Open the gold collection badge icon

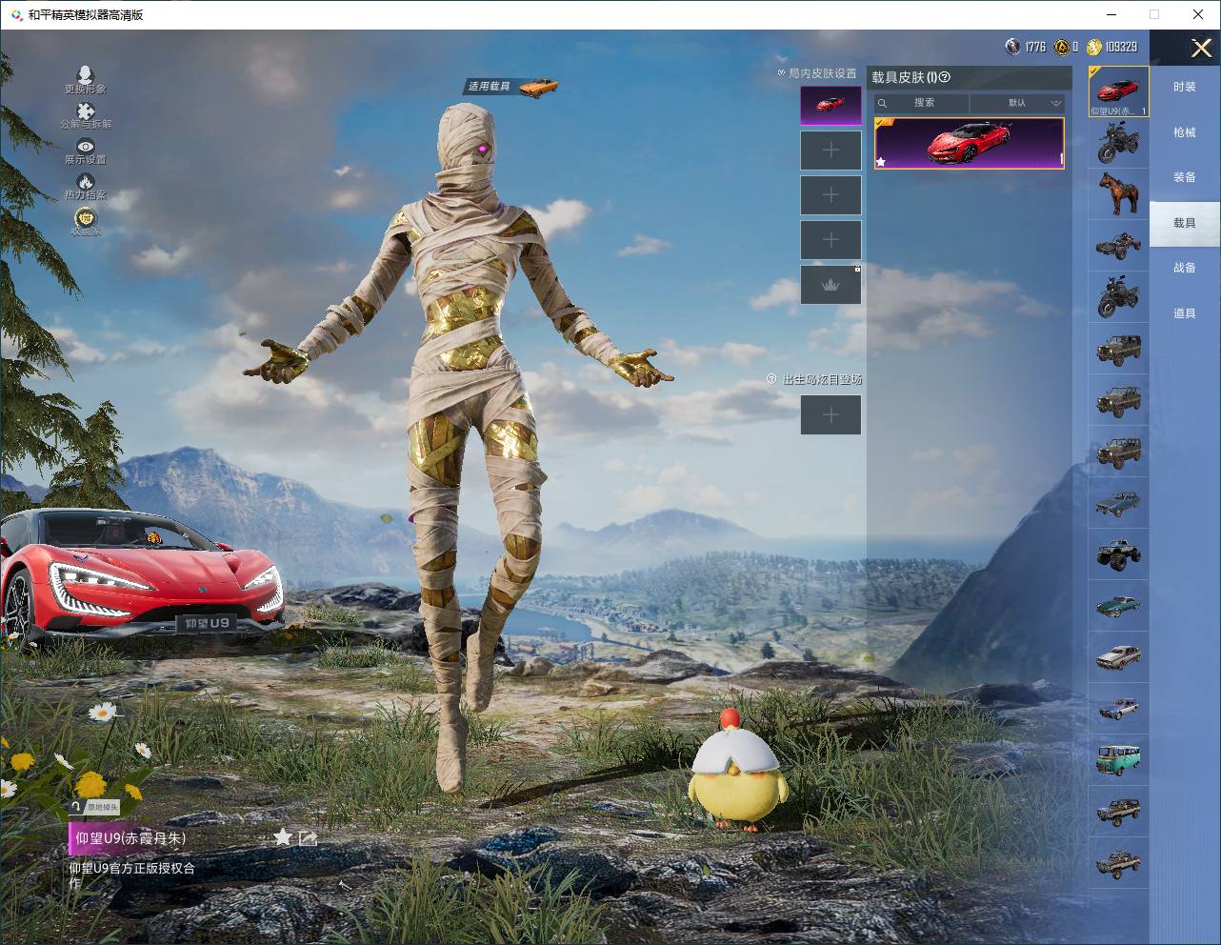click(85, 218)
